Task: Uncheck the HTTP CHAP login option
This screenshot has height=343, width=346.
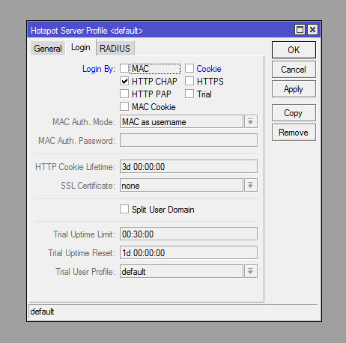Action: 124,81
